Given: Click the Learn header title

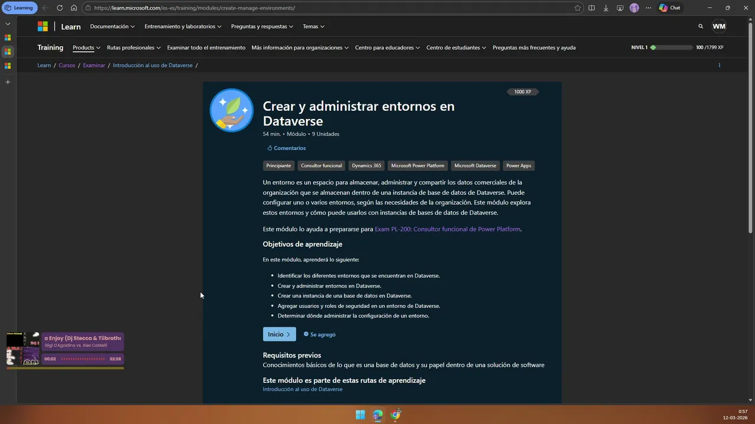Looking at the screenshot, I should 71,26.
